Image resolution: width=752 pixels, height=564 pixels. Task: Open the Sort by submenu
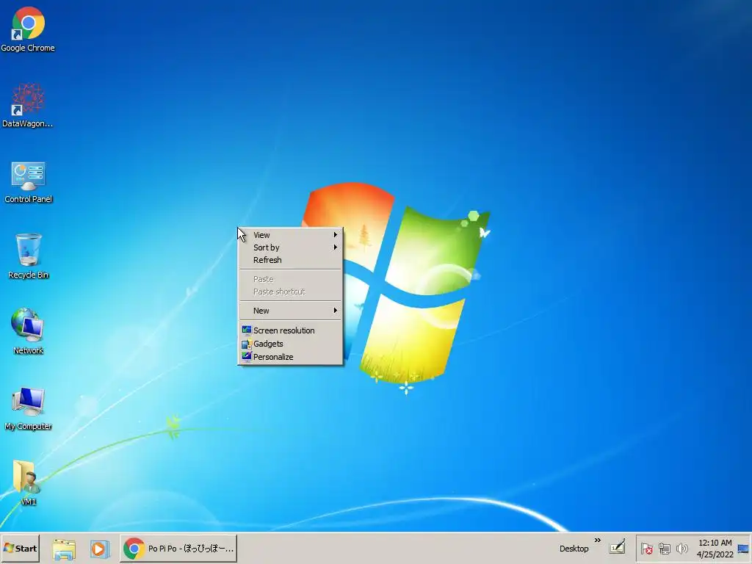click(x=291, y=247)
